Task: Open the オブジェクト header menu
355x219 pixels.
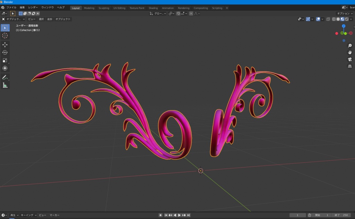Action: [x=63, y=19]
